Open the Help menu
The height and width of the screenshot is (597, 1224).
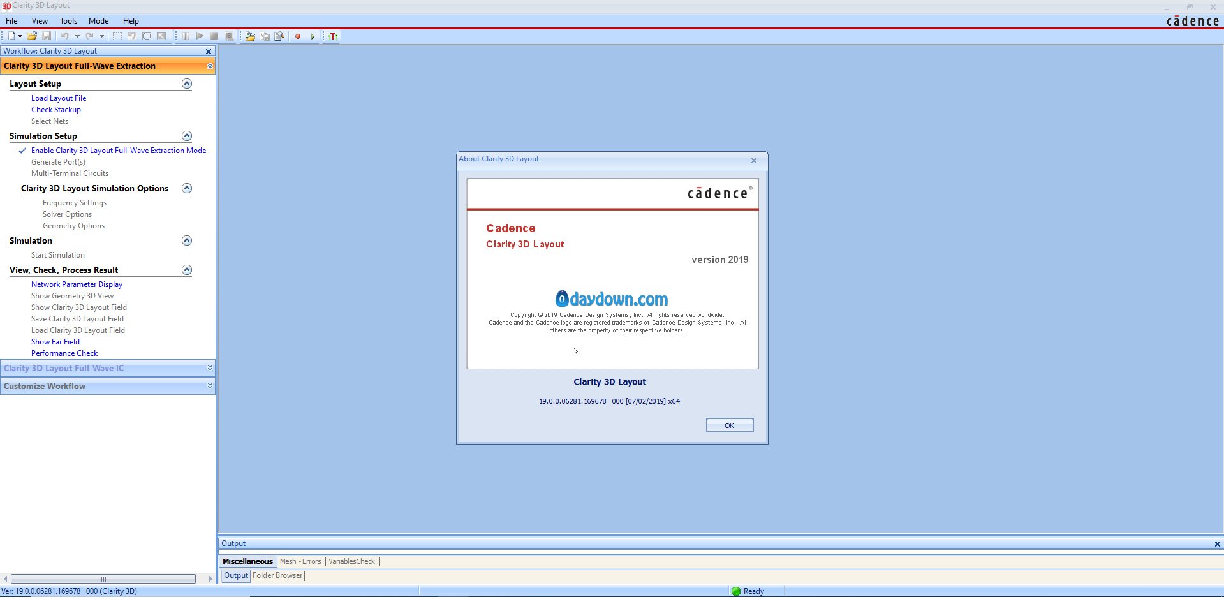tap(131, 21)
